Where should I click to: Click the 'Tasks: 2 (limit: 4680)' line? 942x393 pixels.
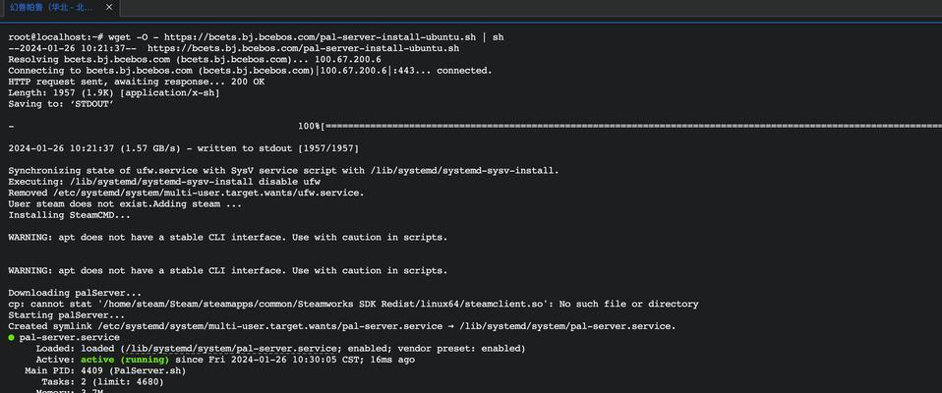pos(102,381)
